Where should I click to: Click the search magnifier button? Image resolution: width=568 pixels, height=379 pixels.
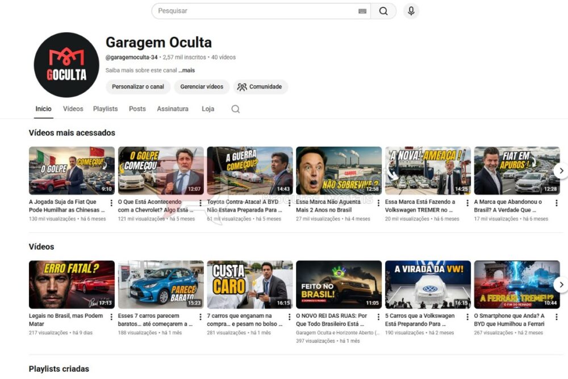point(383,11)
